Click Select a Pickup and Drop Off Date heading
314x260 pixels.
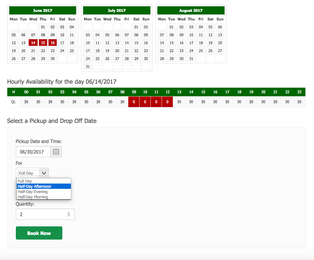52,121
